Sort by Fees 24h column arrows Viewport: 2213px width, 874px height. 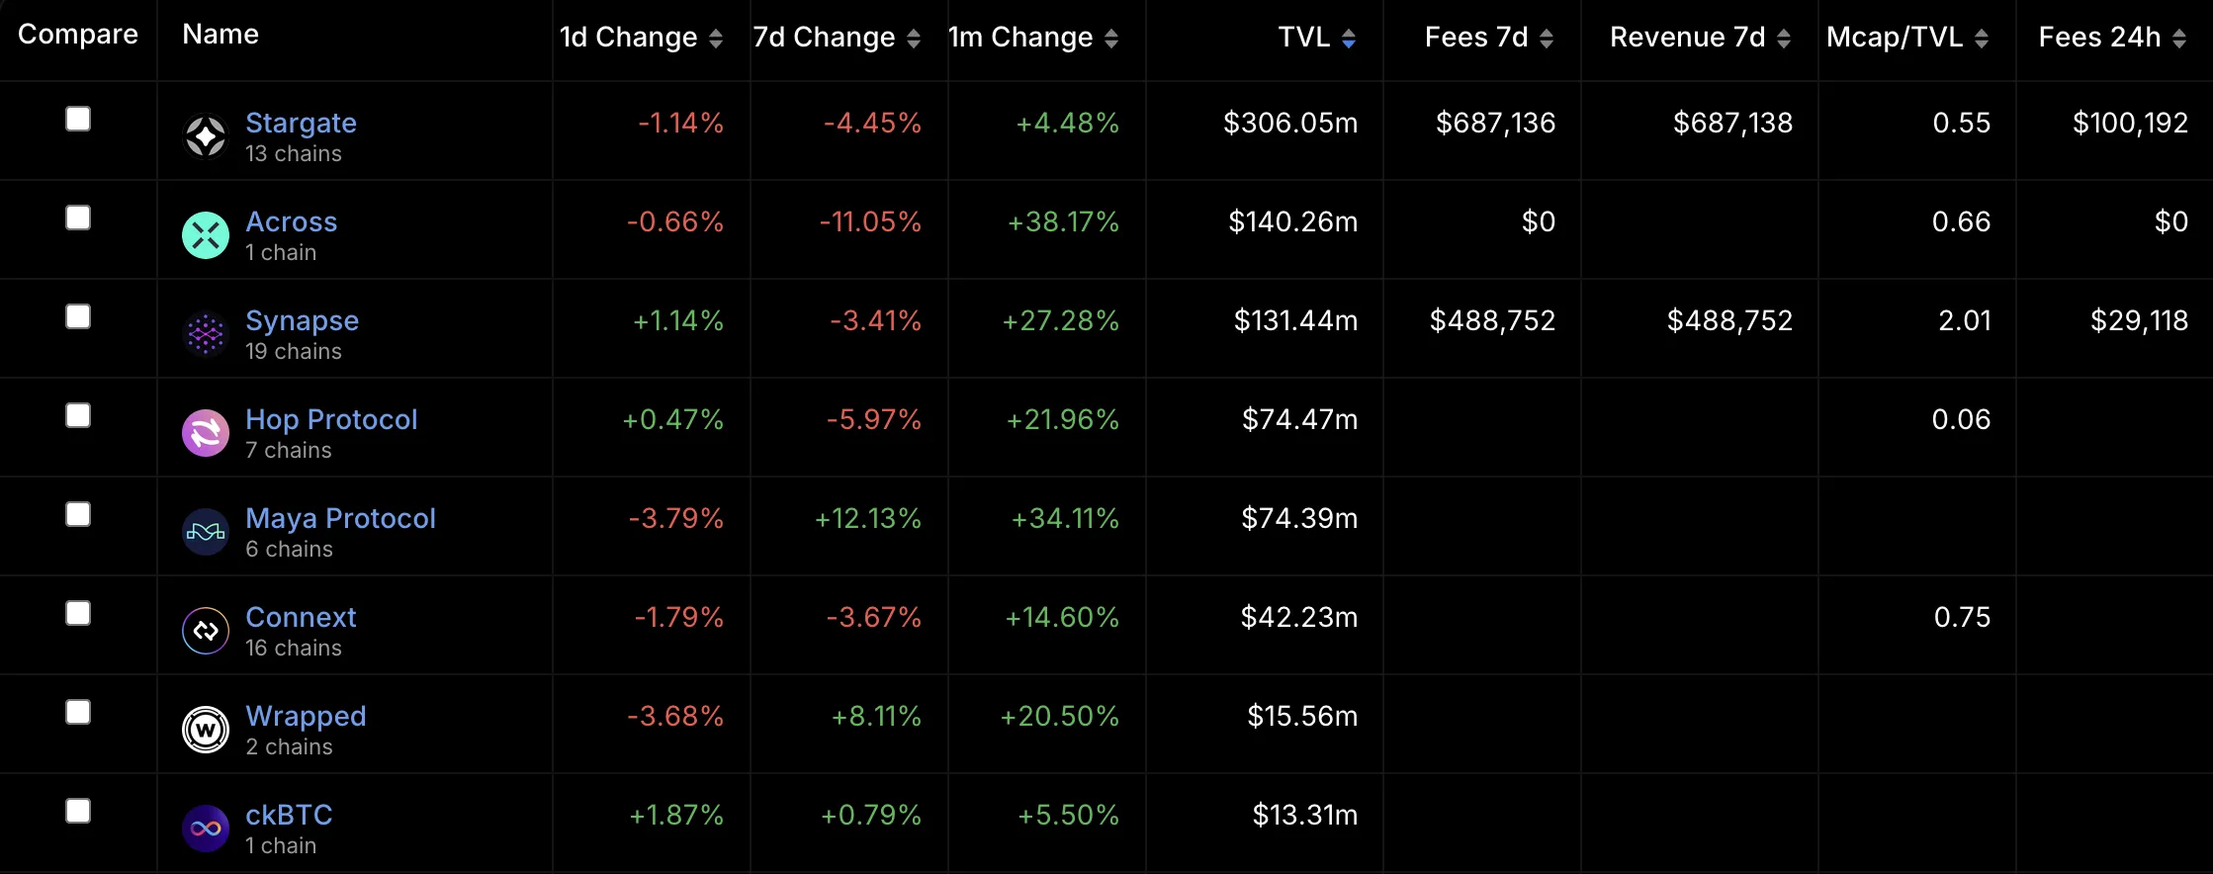2179,39
